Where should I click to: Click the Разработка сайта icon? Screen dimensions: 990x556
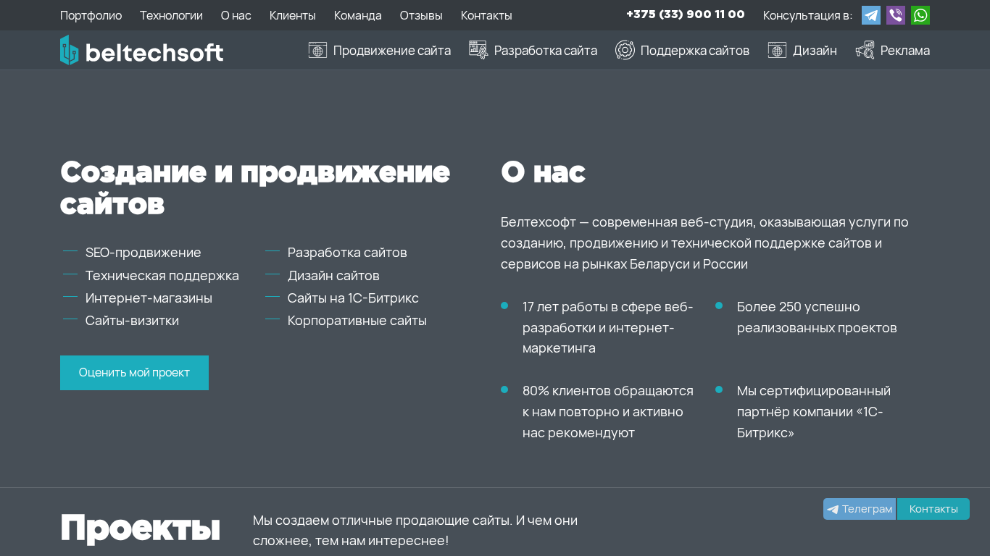click(x=478, y=50)
